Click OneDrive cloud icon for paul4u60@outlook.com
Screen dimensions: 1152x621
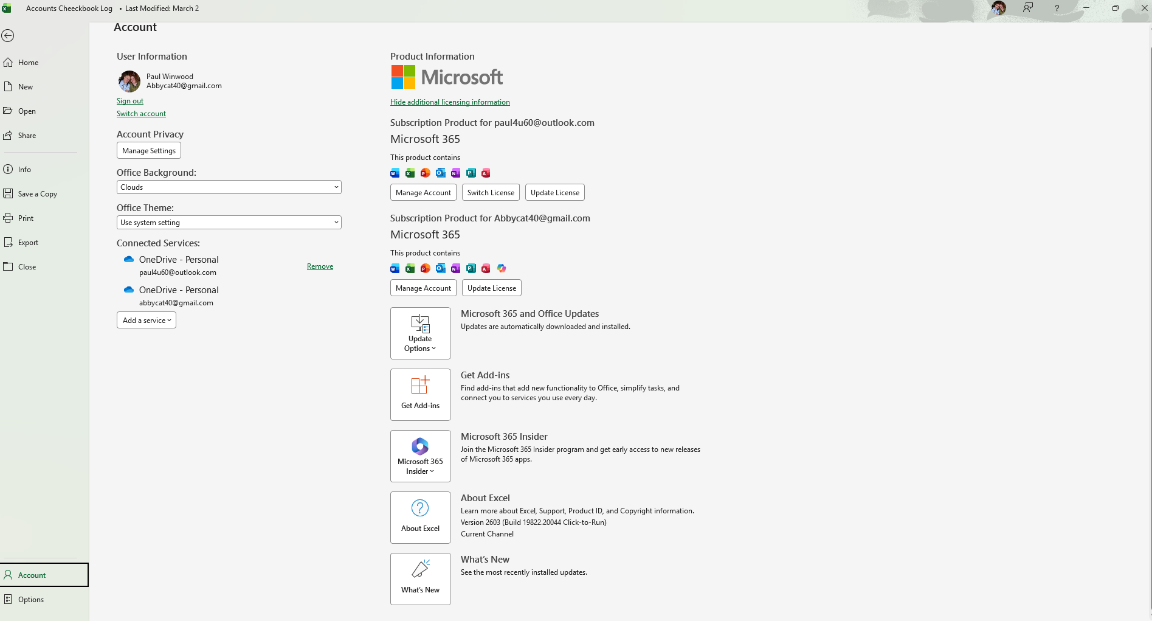(129, 259)
